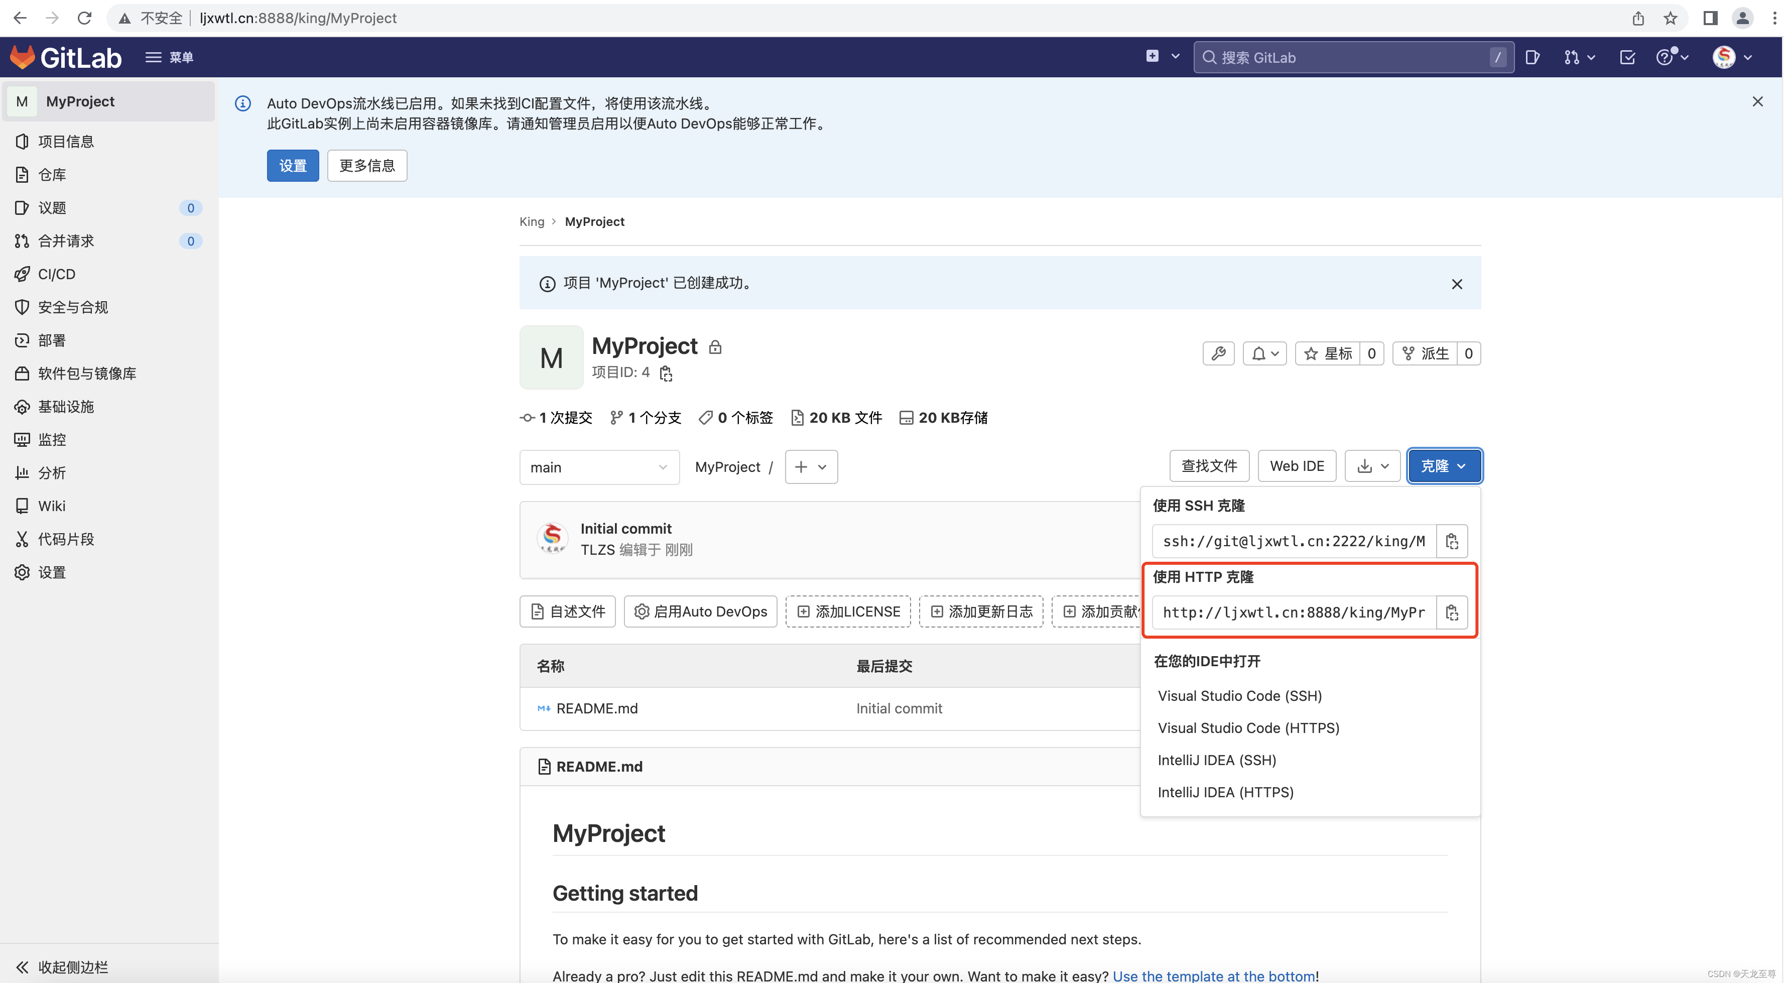The width and height of the screenshot is (1784, 983).
Task: Open the 0 个标签 tags link
Action: tap(736, 418)
